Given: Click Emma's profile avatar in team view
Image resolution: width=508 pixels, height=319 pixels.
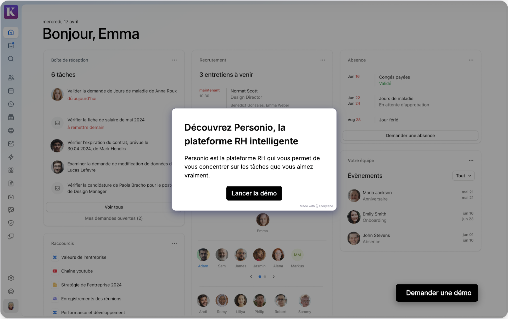Looking at the screenshot, I should click(263, 220).
